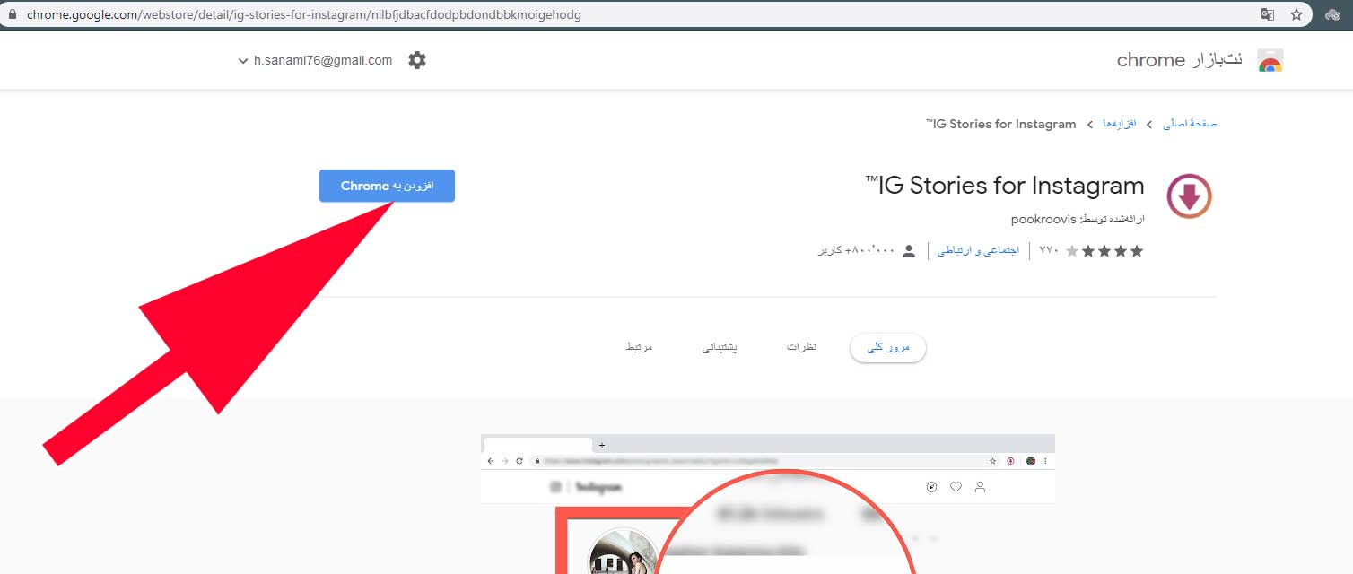Screen dimensions: 1353x574
Task: Open Google Translate icon in address bar
Action: click(x=1268, y=14)
